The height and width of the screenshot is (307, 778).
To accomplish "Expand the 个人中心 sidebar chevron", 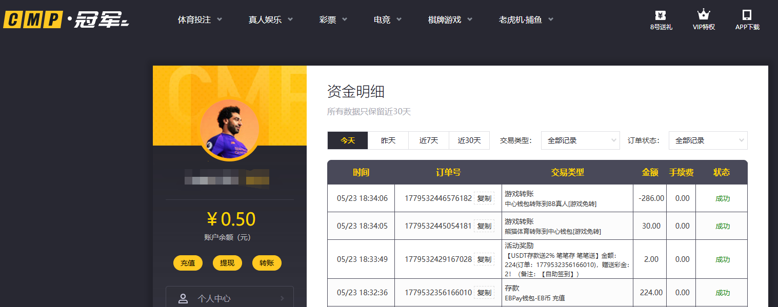I will (283, 298).
